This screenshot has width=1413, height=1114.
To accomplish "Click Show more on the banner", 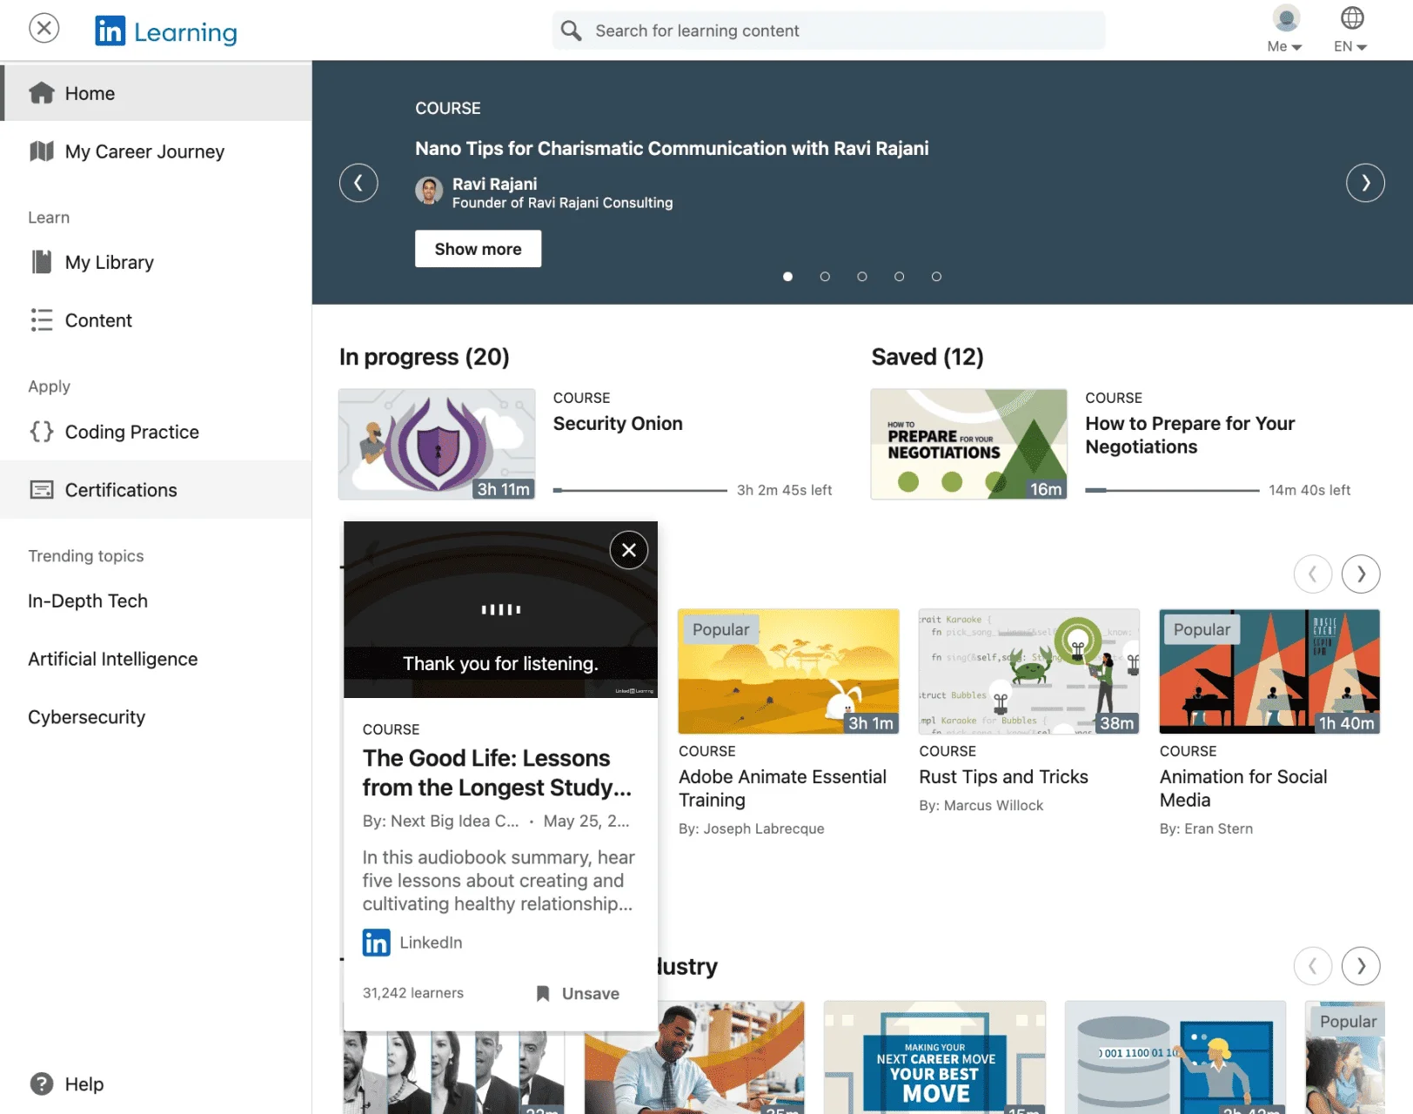I will click(x=478, y=249).
